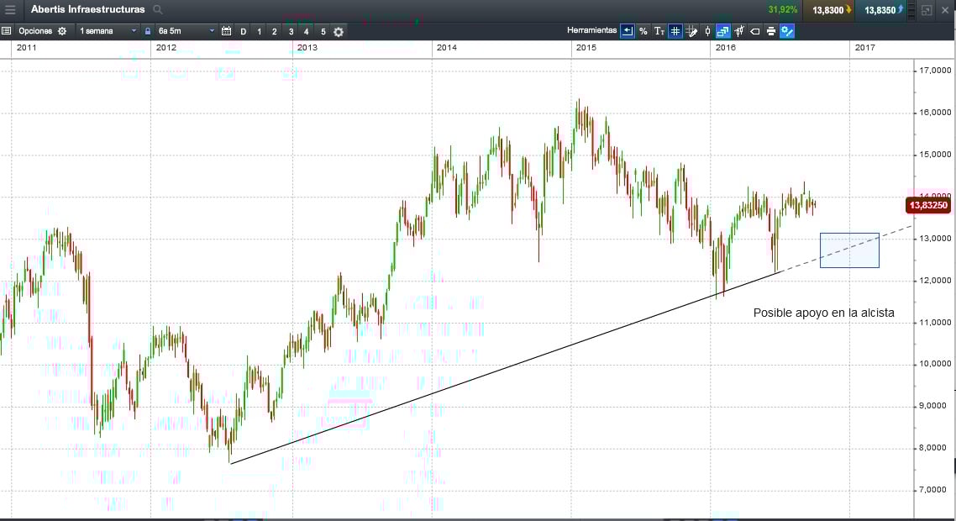Toggle the period lock icon
Screen dimensions: 956x521
point(148,31)
